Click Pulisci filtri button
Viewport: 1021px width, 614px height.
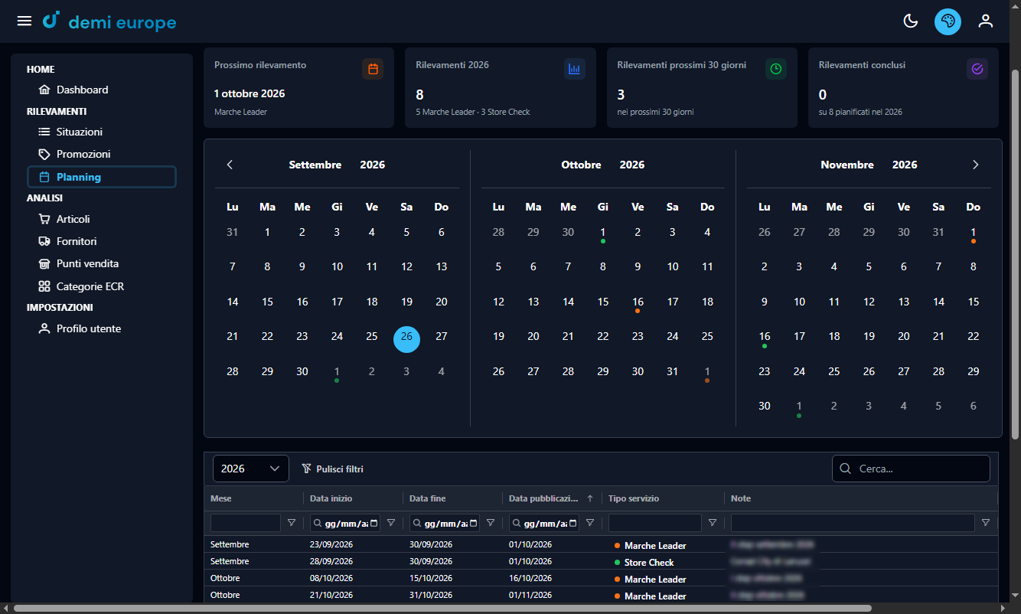click(332, 469)
